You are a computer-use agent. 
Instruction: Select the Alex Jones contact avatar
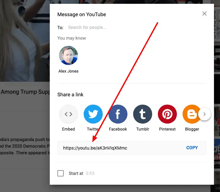pos(68,55)
